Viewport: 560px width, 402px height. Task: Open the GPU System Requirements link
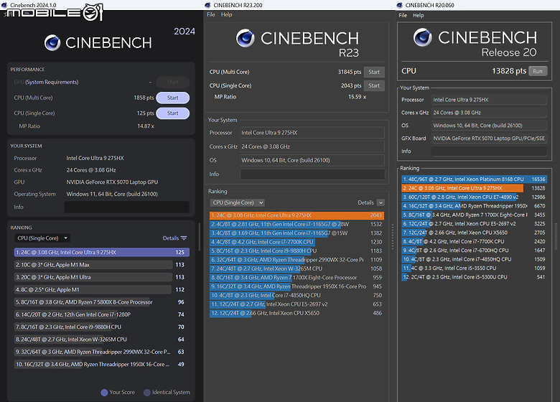[52, 82]
